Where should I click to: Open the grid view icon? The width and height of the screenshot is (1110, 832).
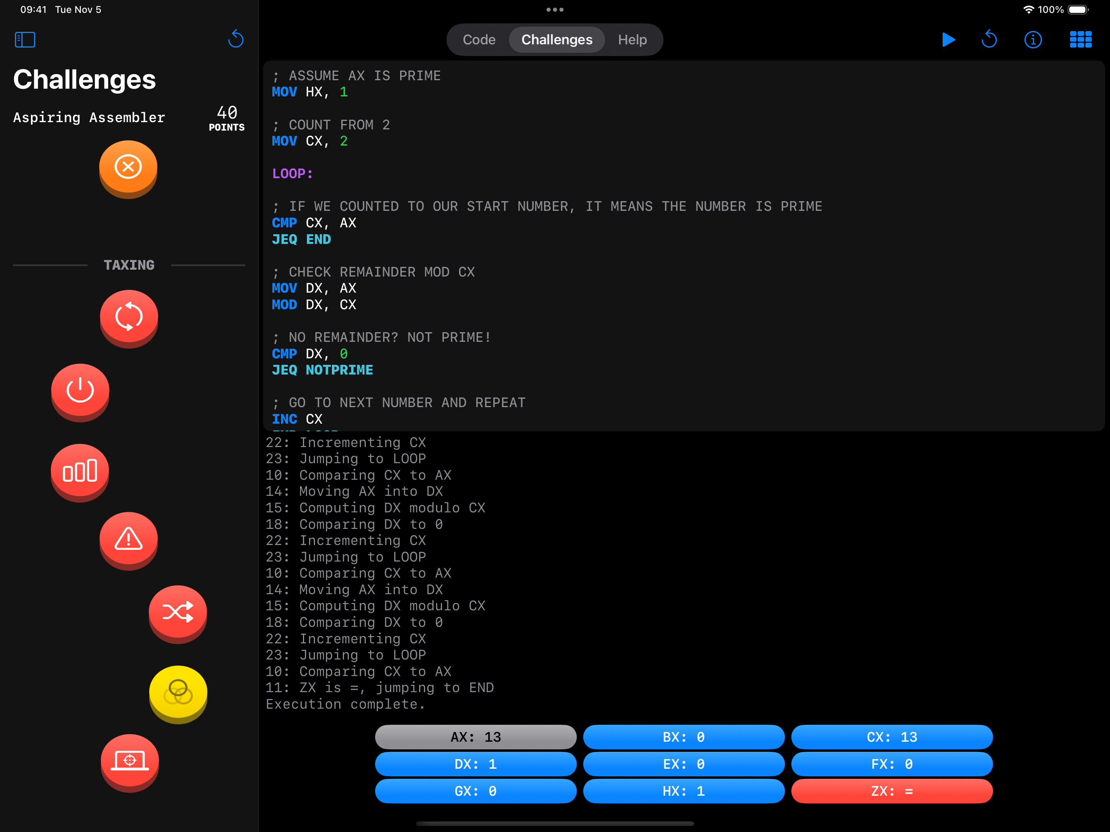point(1081,40)
